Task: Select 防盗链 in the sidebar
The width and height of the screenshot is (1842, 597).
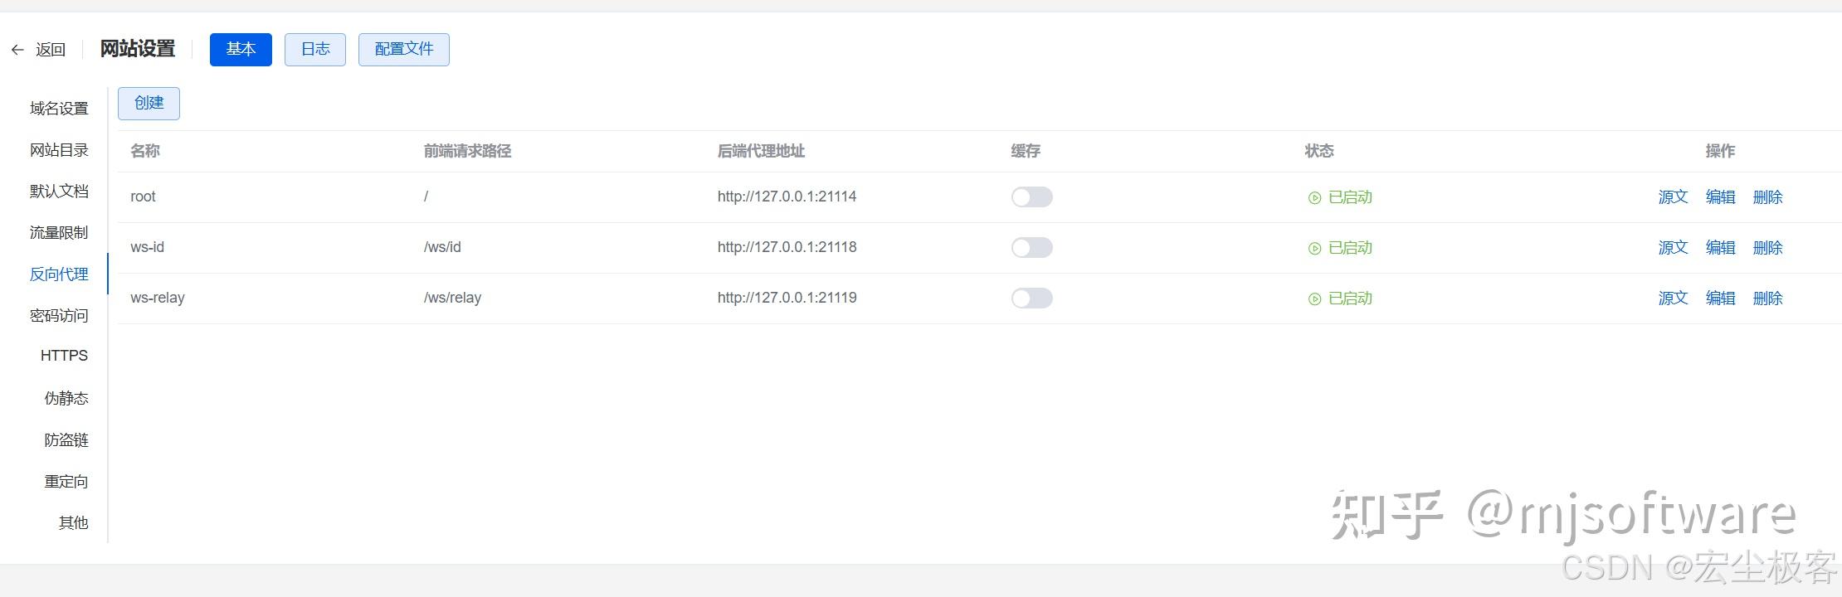Action: tap(66, 439)
